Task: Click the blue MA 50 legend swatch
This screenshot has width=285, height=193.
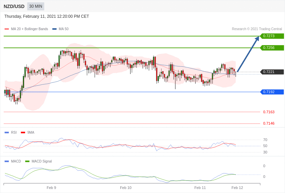Action: tap(54, 29)
